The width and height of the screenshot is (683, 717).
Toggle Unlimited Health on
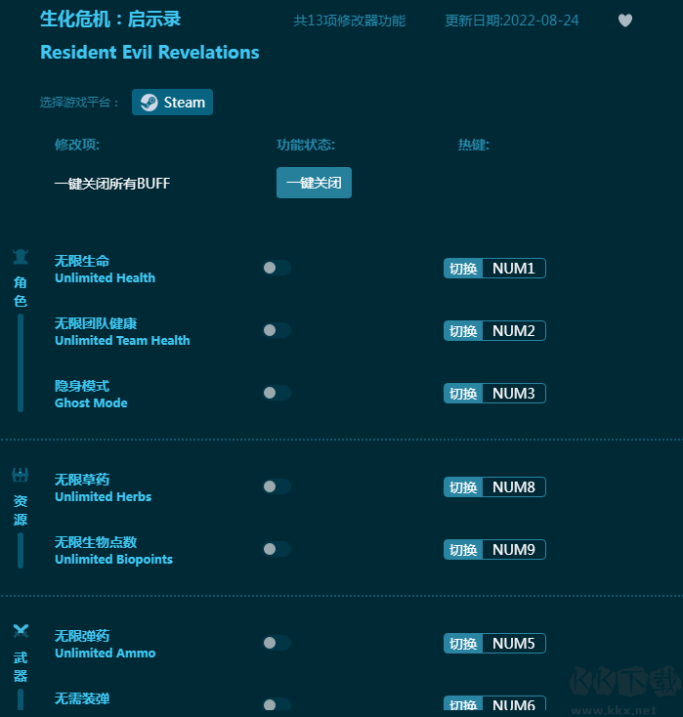pos(277,268)
